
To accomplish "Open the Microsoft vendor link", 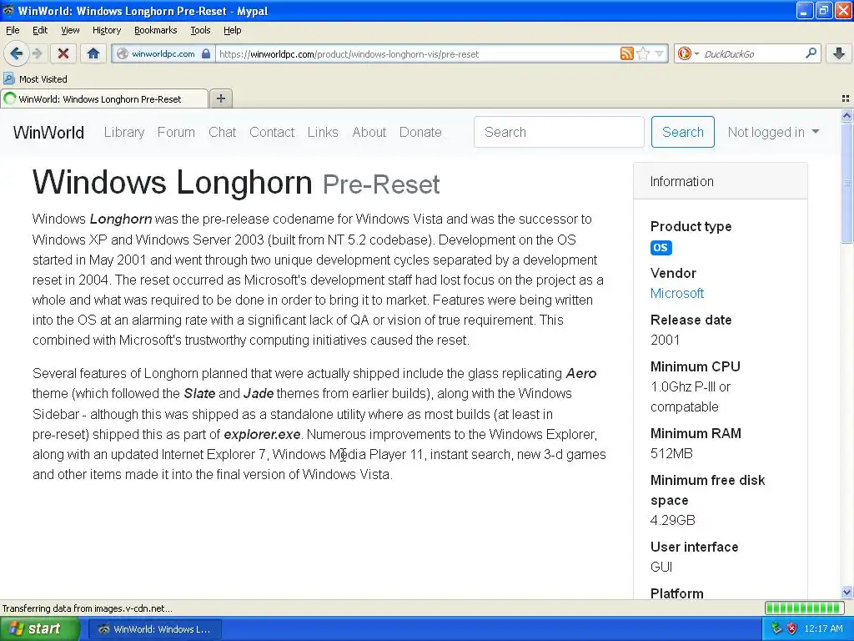I will tap(677, 293).
